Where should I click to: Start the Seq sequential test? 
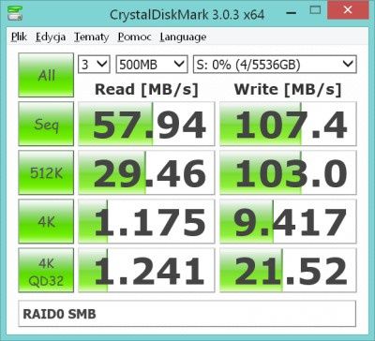click(x=46, y=124)
